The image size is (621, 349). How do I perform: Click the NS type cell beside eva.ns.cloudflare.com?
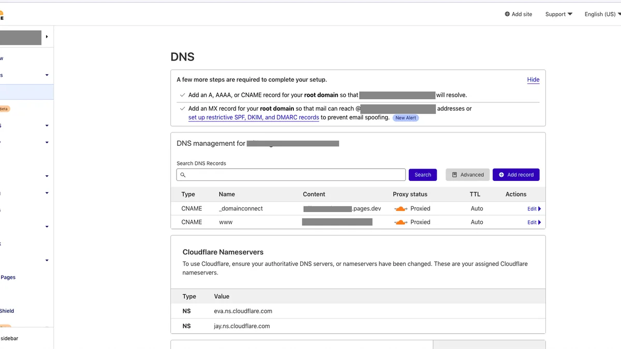[187, 311]
